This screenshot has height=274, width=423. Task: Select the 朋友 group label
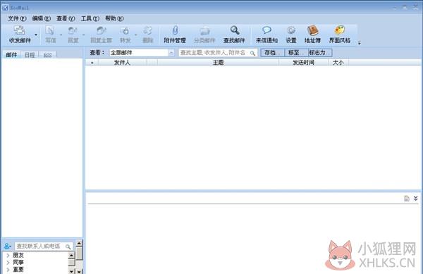[x=18, y=255]
